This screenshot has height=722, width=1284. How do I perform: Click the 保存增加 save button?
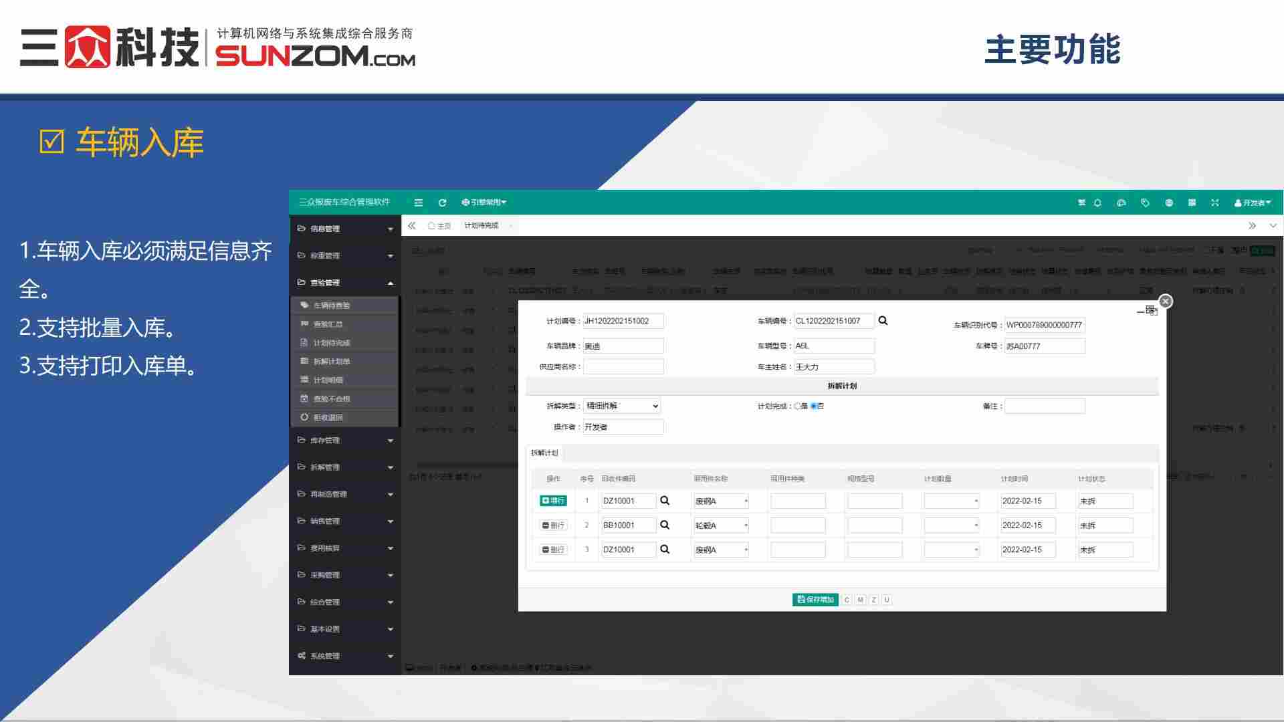(x=815, y=600)
